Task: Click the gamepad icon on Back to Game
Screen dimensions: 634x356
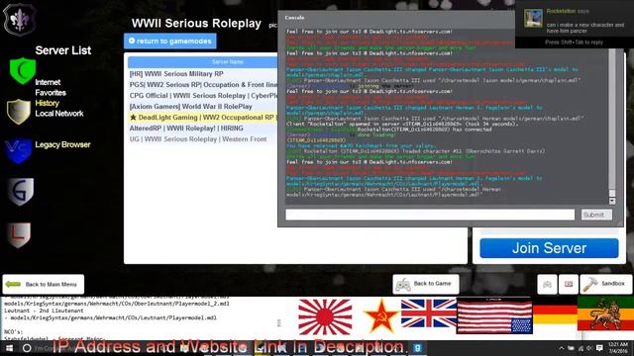Action: (x=403, y=285)
